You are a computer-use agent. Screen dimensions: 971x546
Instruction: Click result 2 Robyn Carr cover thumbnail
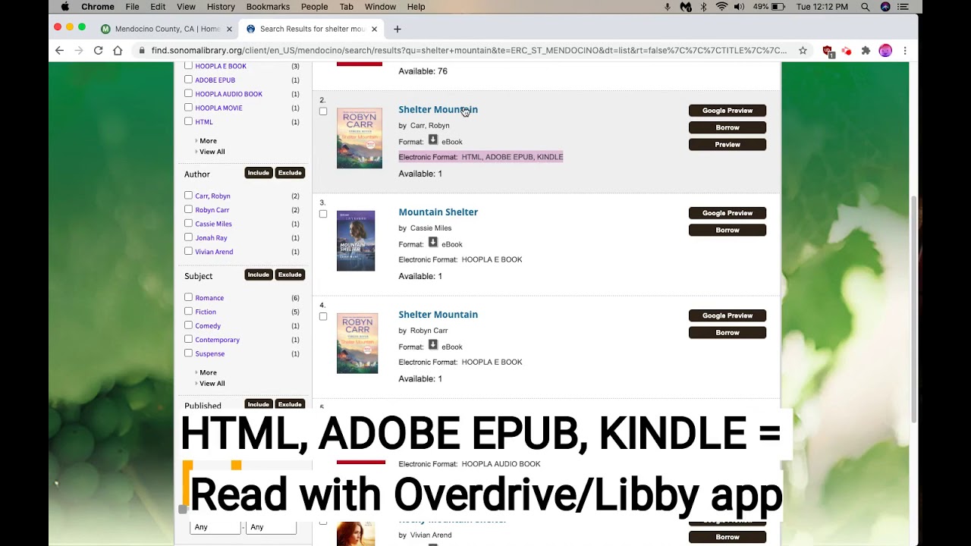360,138
